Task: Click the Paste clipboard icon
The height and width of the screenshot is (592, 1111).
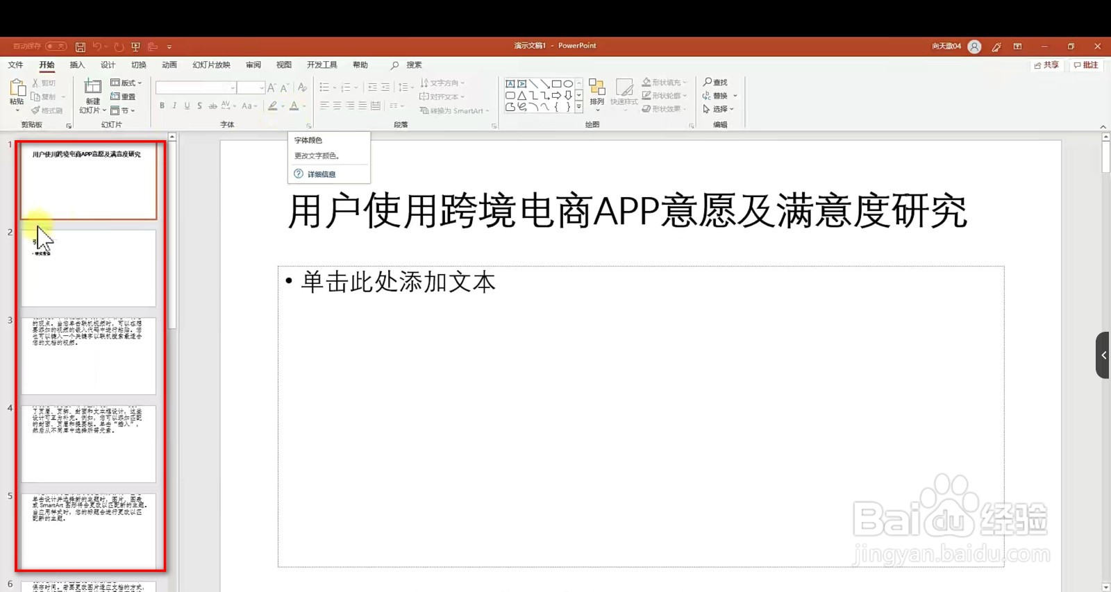Action: 17,87
